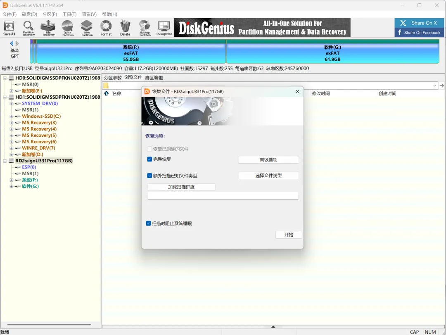Expand the 新加卷(E:) tree node

(x=12, y=91)
